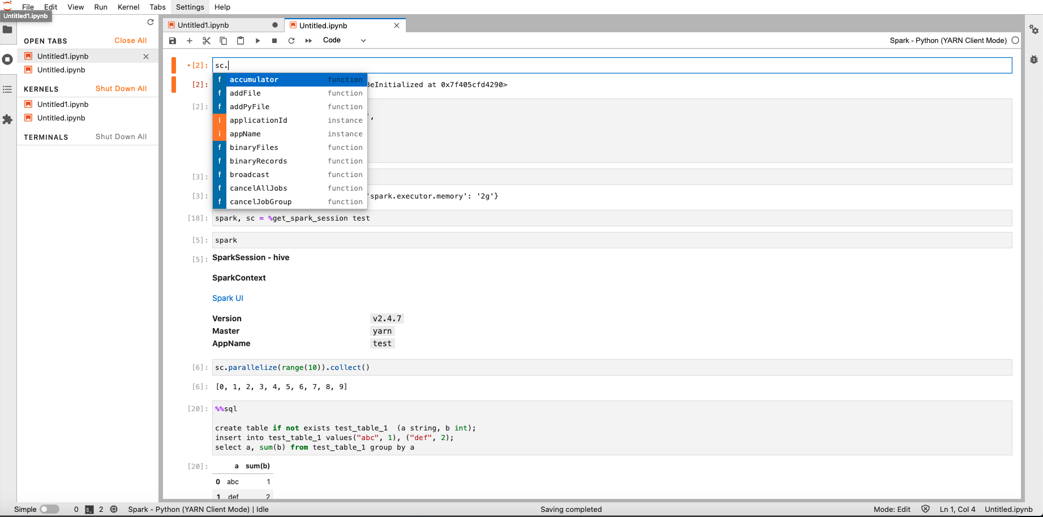The image size is (1043, 517).
Task: Select broadcast from the autocomplete popup
Action: point(250,174)
